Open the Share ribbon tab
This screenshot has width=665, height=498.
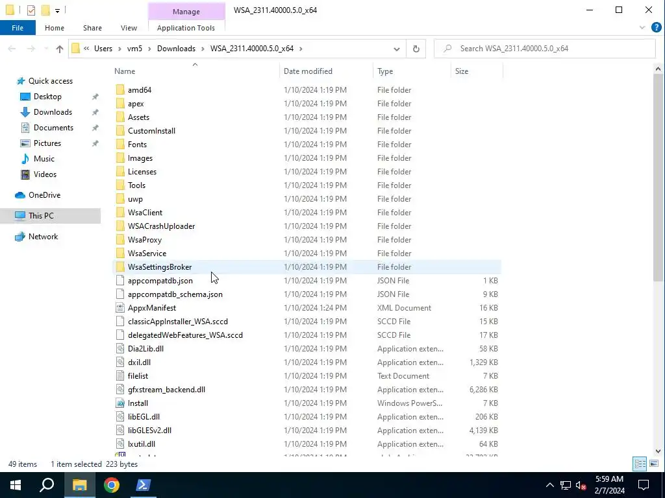[x=92, y=28]
